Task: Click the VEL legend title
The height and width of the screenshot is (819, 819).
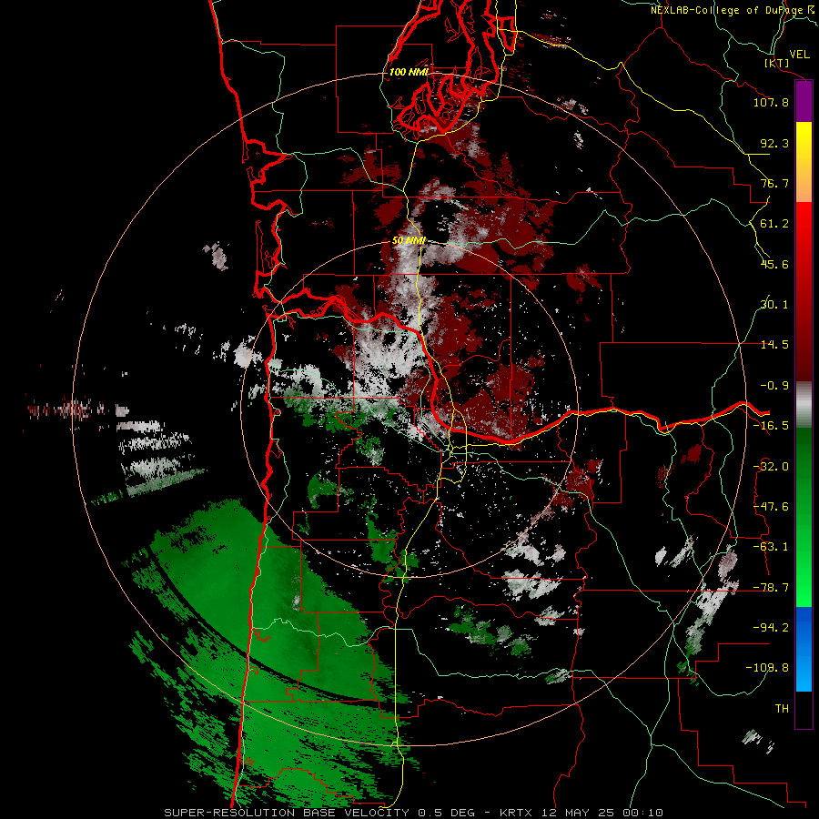Action: 799,55
